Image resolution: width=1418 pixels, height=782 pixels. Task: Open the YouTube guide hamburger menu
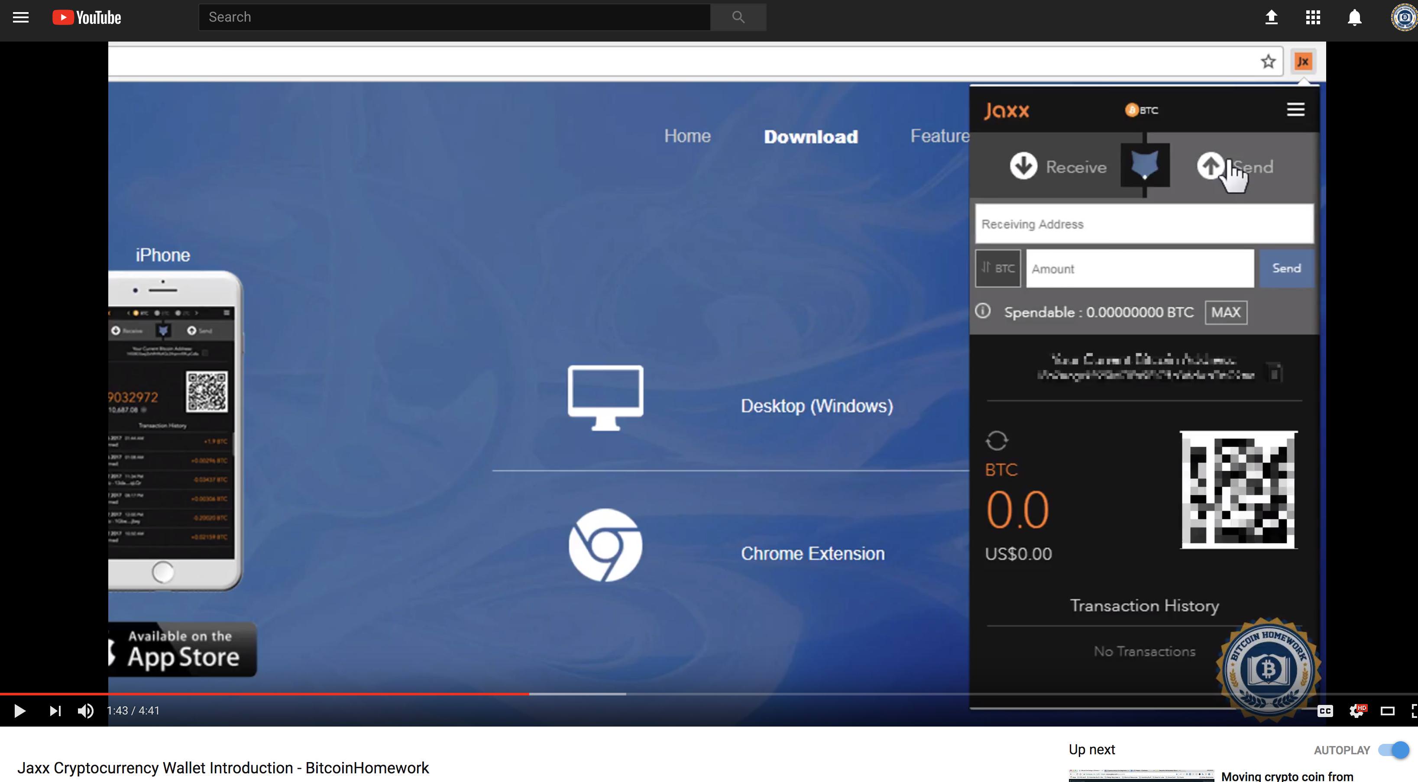coord(21,18)
